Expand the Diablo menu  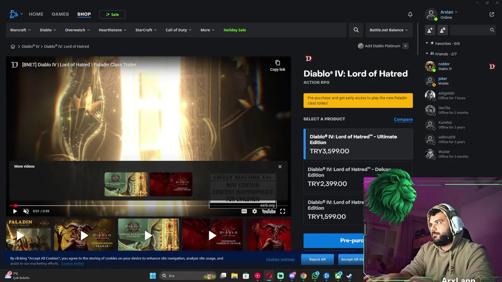[48, 30]
